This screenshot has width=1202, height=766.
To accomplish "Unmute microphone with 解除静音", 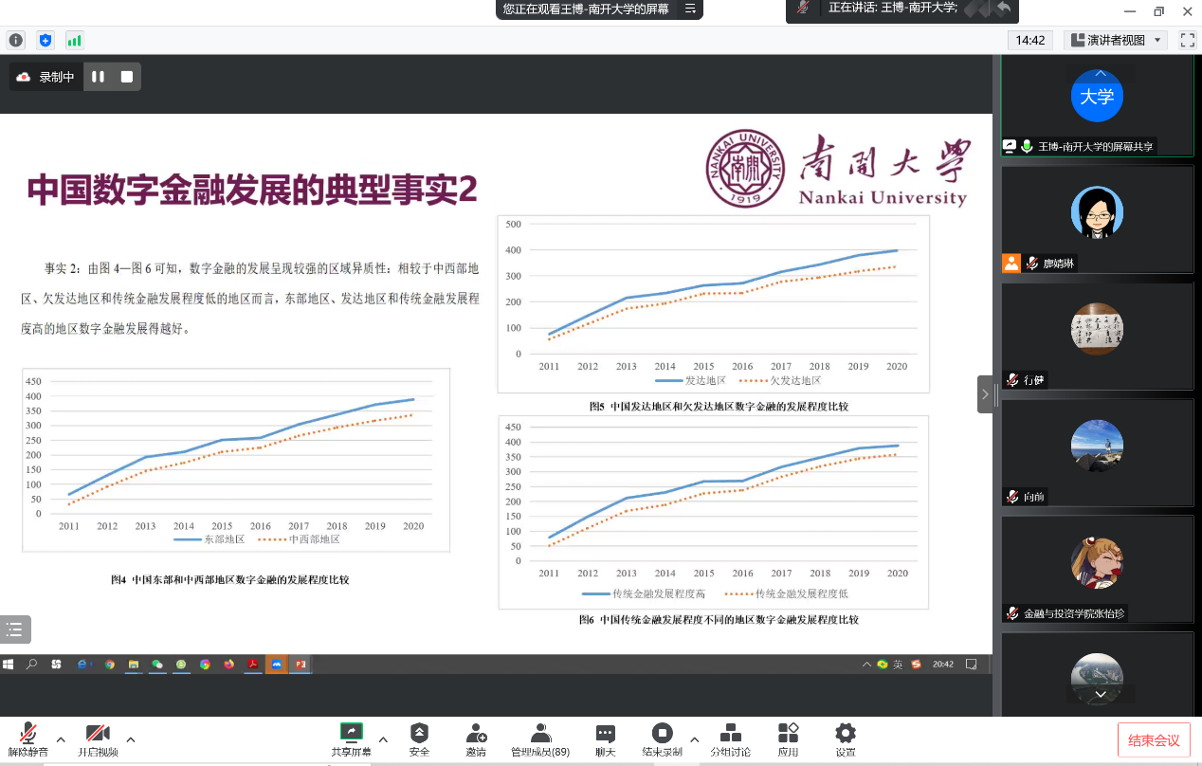I will [27, 739].
